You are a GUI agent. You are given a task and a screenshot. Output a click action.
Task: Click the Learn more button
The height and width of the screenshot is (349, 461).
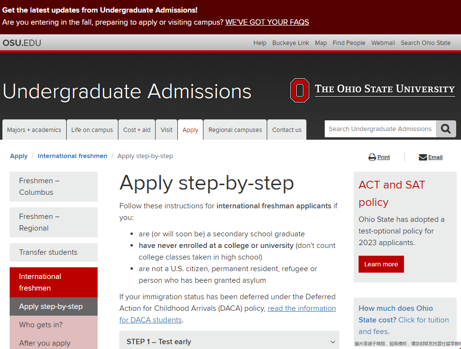click(381, 264)
